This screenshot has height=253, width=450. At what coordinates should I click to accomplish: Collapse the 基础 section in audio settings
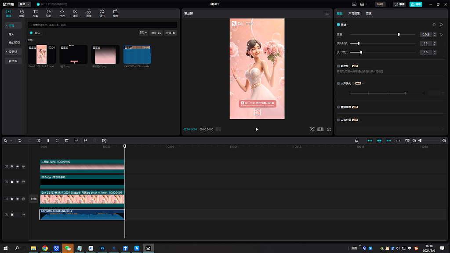348,25
